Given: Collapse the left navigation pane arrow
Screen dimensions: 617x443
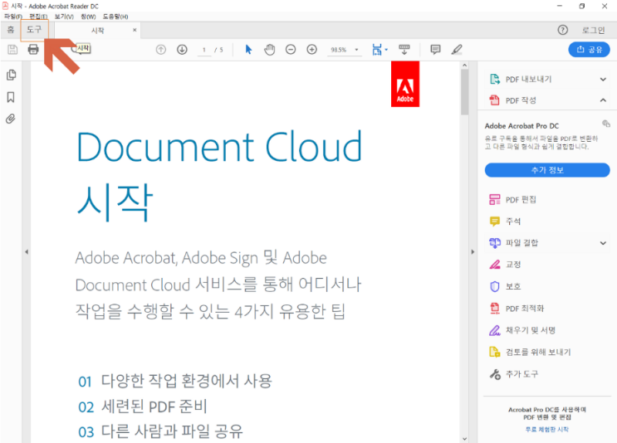Looking at the screenshot, I should coord(27,251).
